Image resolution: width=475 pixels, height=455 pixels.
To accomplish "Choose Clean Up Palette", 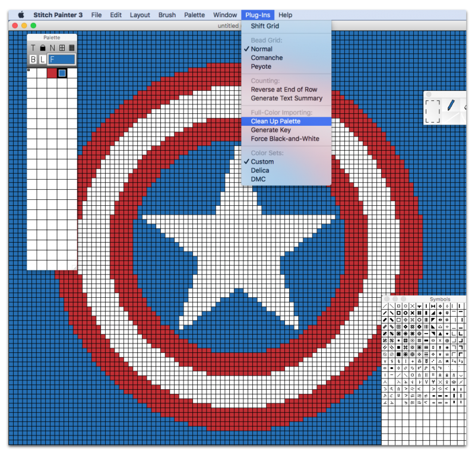I will coord(286,122).
